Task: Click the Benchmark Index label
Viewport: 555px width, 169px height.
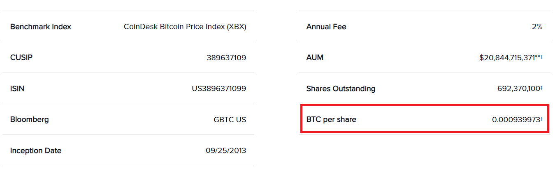Action: (x=41, y=27)
